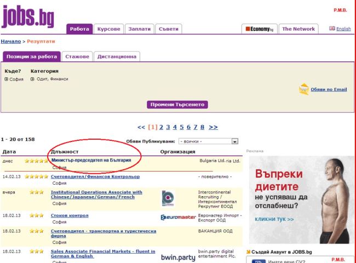Open the Заплати tab
Viewport: 356px width, 263px height.
(x=140, y=29)
